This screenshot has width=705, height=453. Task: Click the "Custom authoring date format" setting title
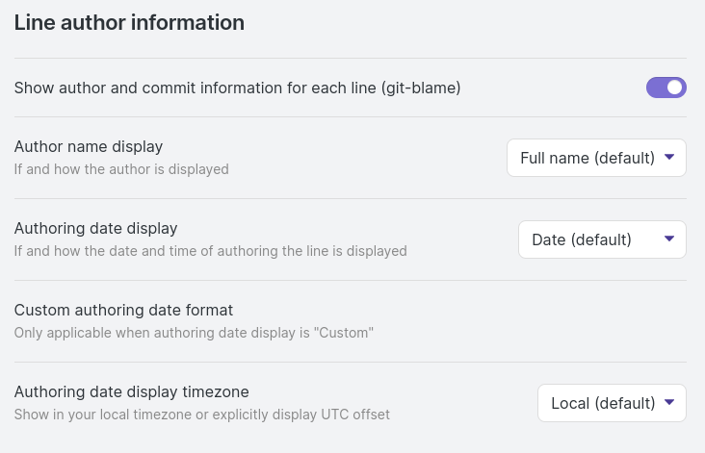[123, 310]
